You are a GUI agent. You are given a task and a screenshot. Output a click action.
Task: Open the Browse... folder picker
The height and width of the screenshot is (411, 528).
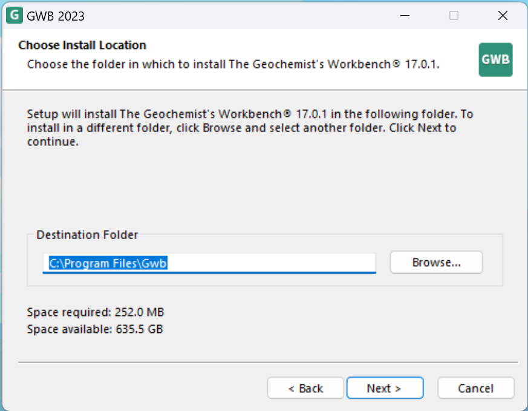click(436, 262)
